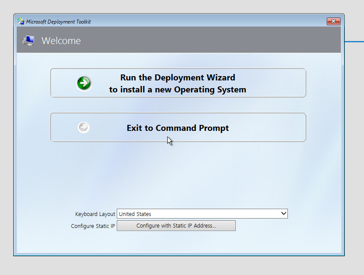Click the gray arrow icon beside Exit option

click(x=83, y=127)
